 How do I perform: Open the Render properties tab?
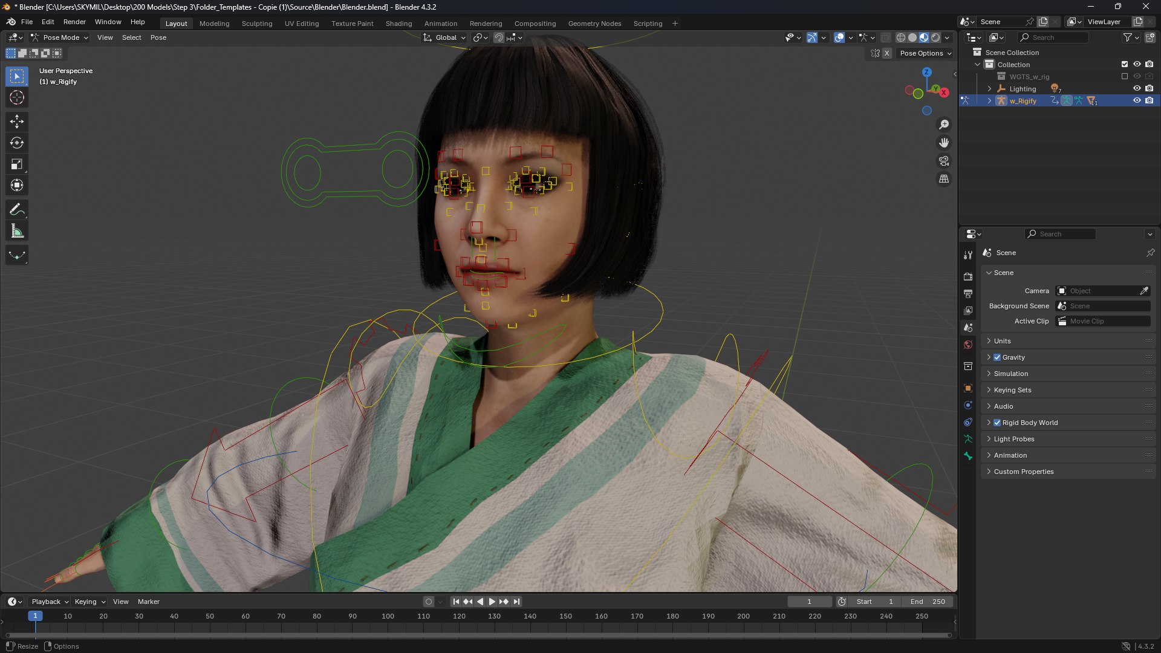(968, 276)
